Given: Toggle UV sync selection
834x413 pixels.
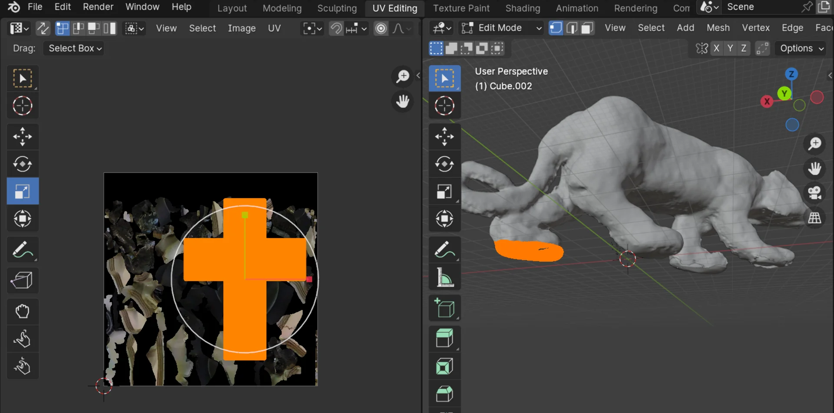Looking at the screenshot, I should click(43, 29).
